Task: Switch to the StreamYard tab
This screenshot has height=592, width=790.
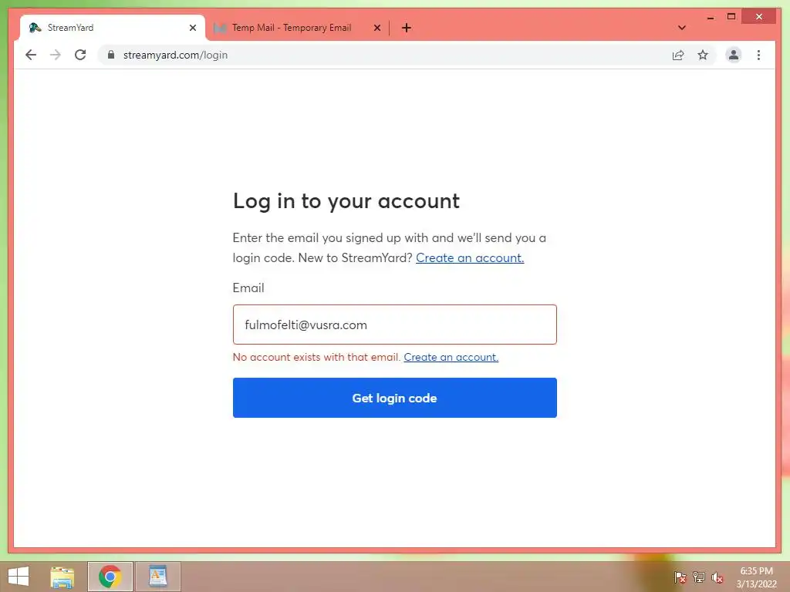Action: click(113, 28)
